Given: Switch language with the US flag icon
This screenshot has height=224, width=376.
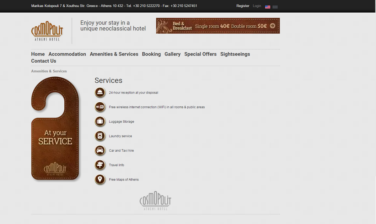Looking at the screenshot, I should (x=268, y=7).
